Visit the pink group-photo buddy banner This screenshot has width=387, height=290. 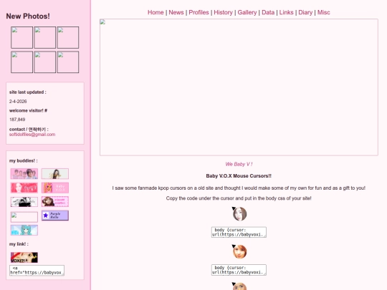(x=24, y=174)
